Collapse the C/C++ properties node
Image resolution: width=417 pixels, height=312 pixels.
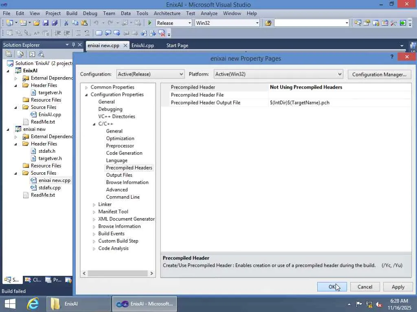(94, 124)
